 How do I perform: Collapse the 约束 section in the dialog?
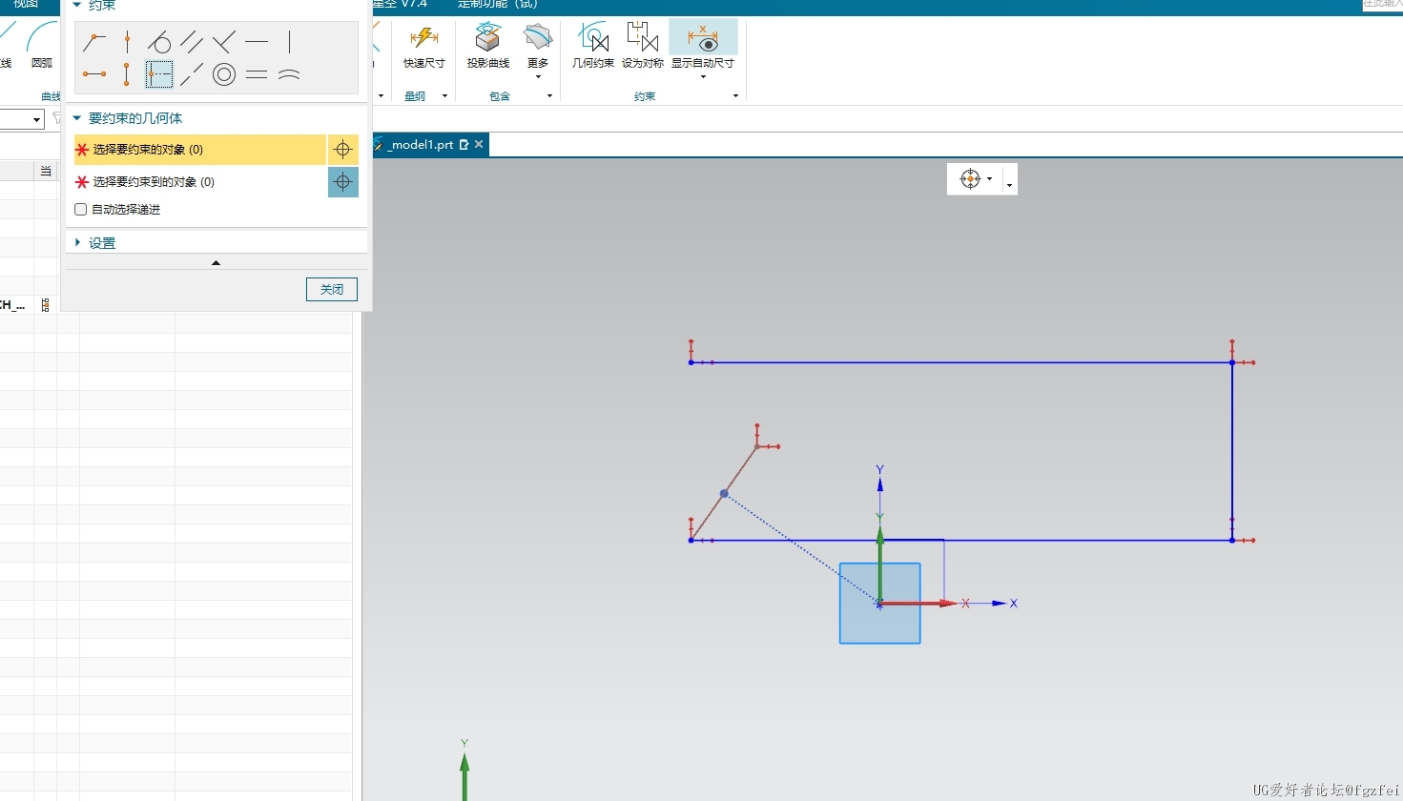(x=77, y=5)
